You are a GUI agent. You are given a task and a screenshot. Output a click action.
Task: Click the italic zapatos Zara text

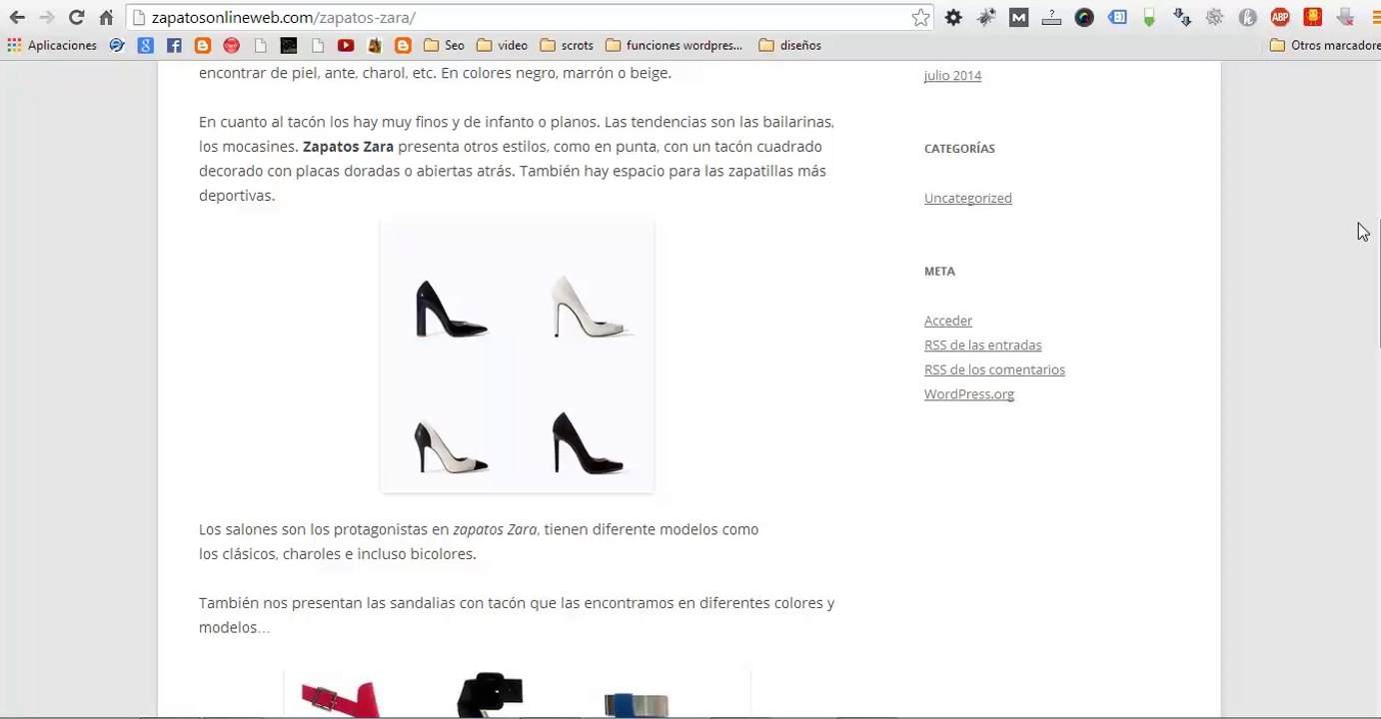click(x=494, y=529)
